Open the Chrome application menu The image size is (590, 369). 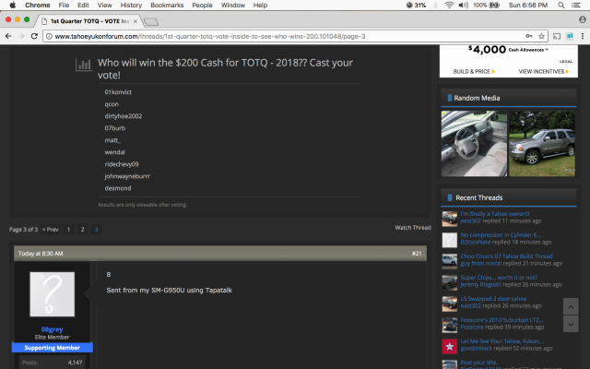coord(37,5)
